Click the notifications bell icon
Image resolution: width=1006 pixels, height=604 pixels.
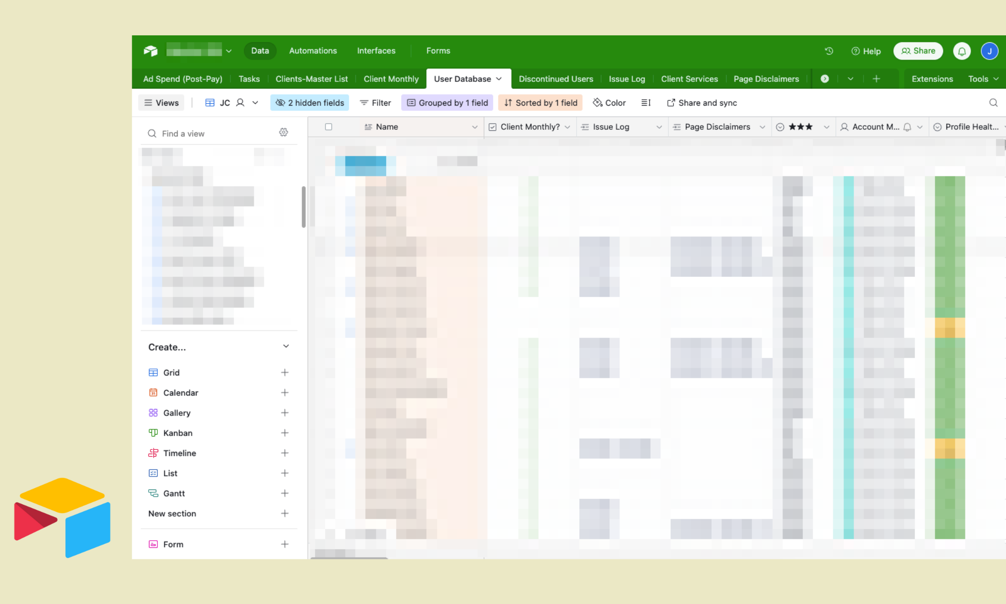(x=962, y=51)
